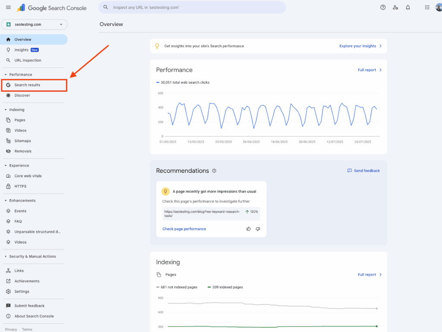This screenshot has height=332, width=442.
Task: Click the Privacy link
Action: (11, 329)
